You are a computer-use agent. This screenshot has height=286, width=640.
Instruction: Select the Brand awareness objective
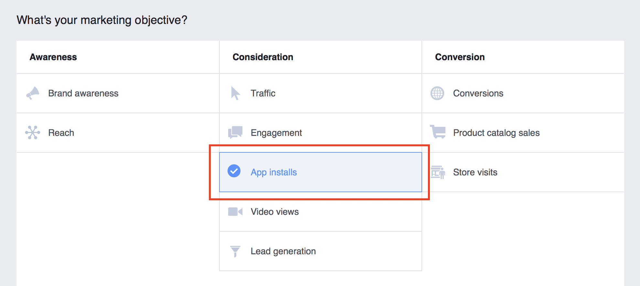[83, 93]
